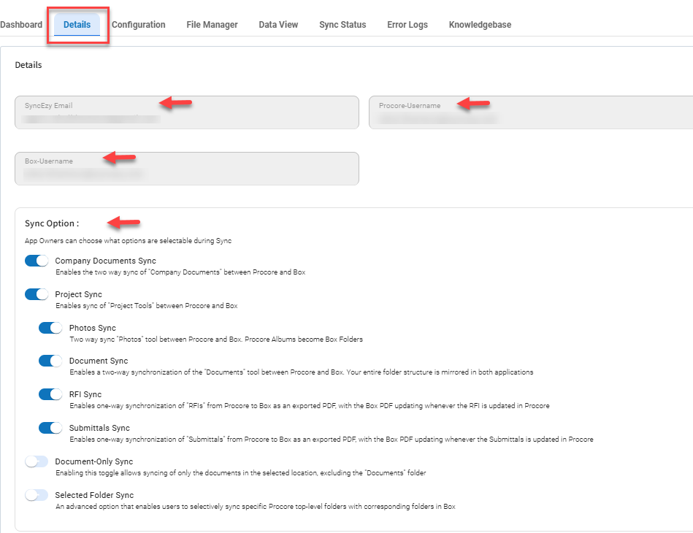Click the 'Company Documents Sync' label
The width and height of the screenshot is (693, 533).
click(x=105, y=261)
